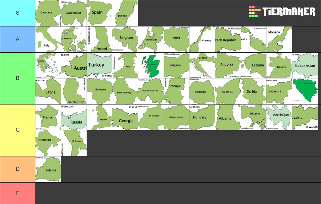Click the empty F tier row area
This screenshot has width=321, height=204.
[x=169, y=193]
